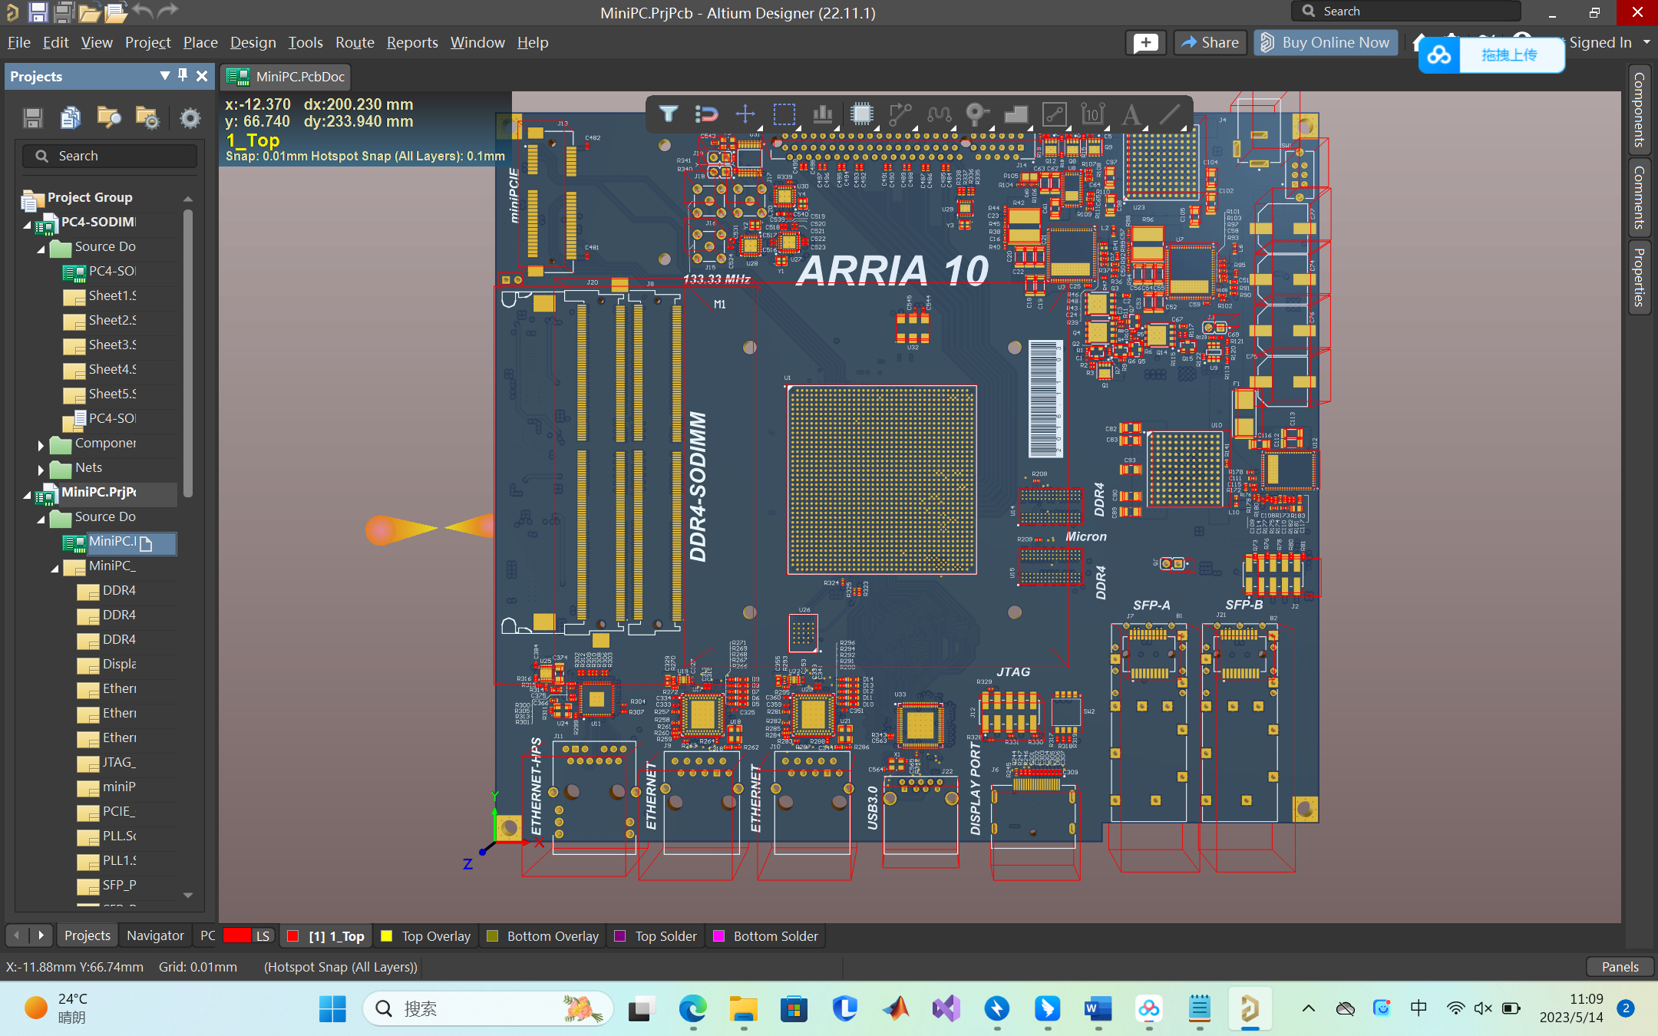Select the dashed rectangle selection tool
1658x1036 pixels.
(x=784, y=114)
